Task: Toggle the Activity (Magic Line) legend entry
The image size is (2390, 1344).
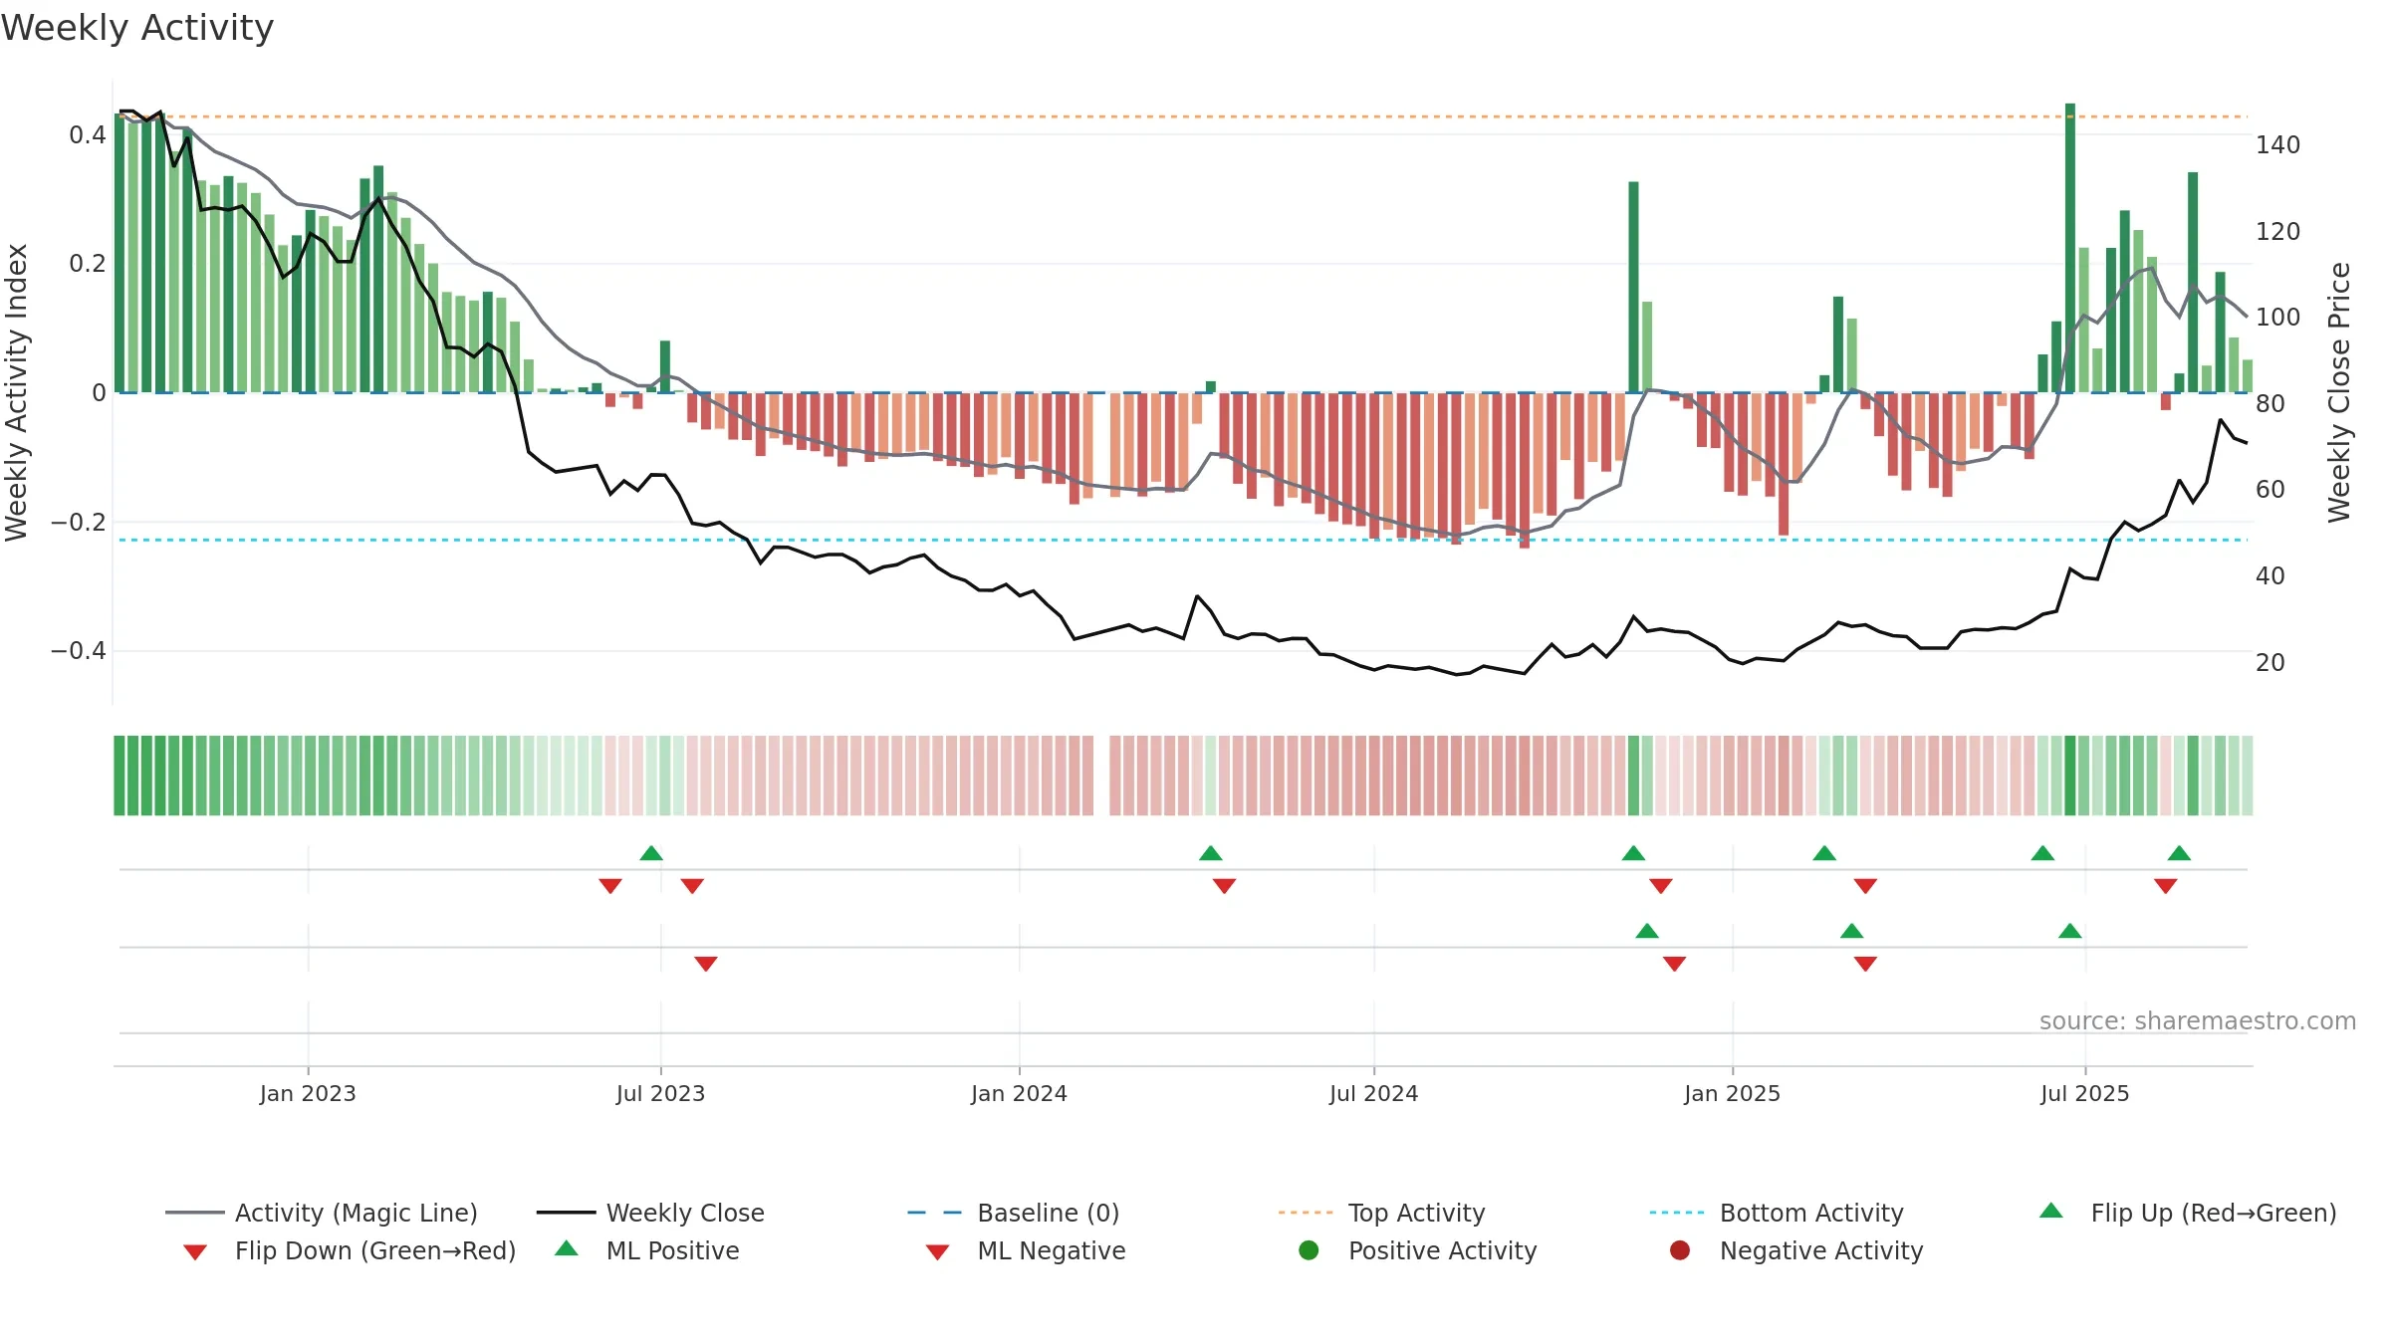Action: 322,1213
